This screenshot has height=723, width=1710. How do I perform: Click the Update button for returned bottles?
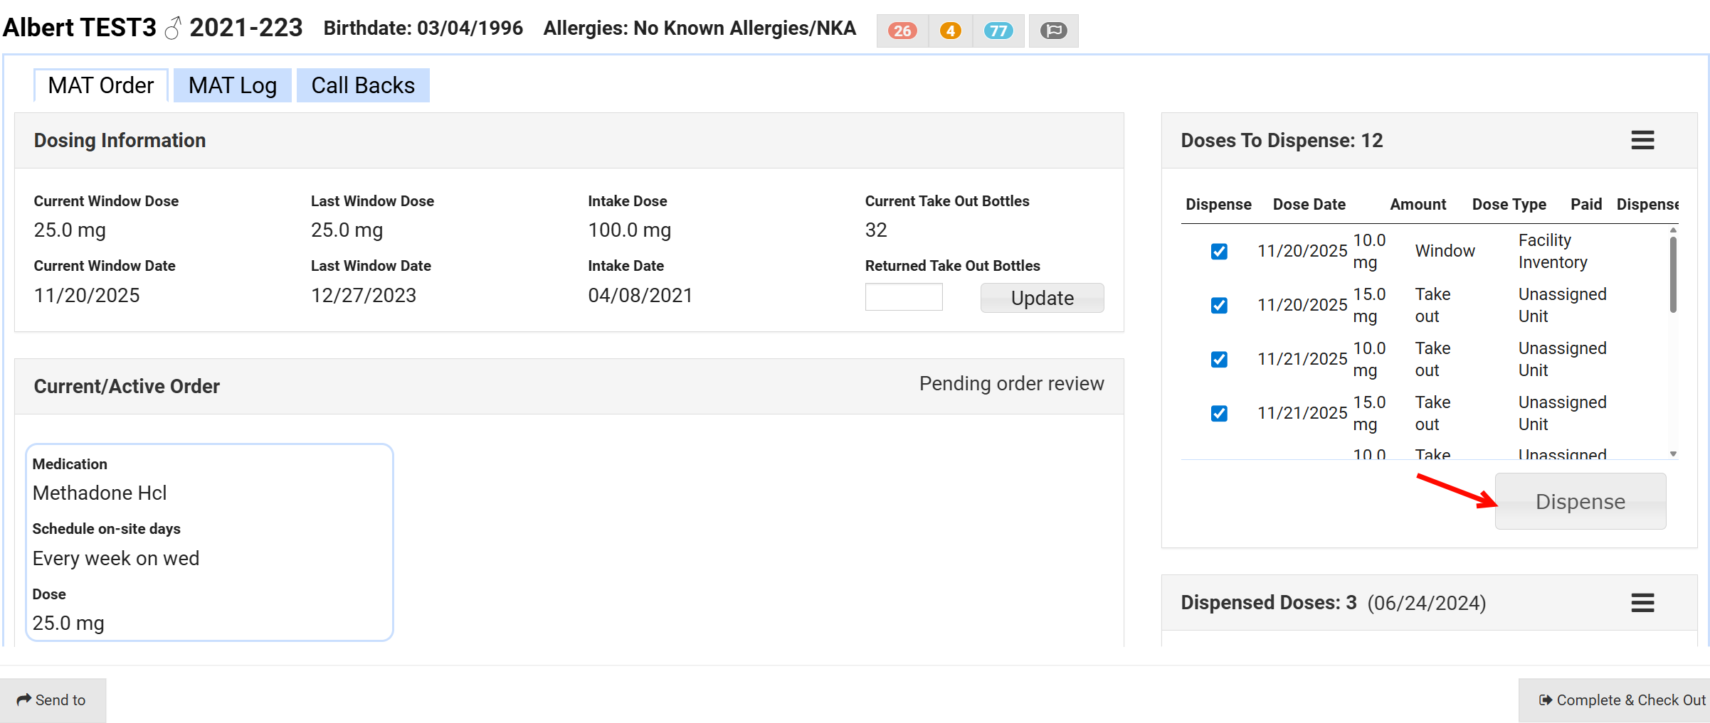click(1042, 298)
